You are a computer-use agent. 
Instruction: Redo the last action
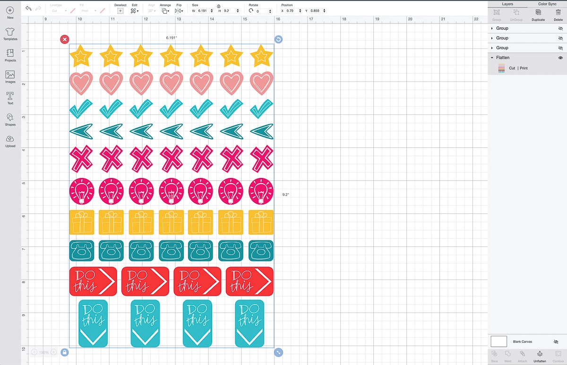pos(38,8)
